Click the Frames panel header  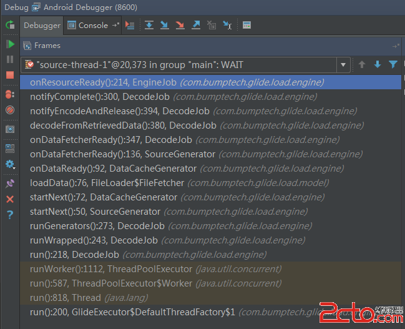(x=210, y=46)
